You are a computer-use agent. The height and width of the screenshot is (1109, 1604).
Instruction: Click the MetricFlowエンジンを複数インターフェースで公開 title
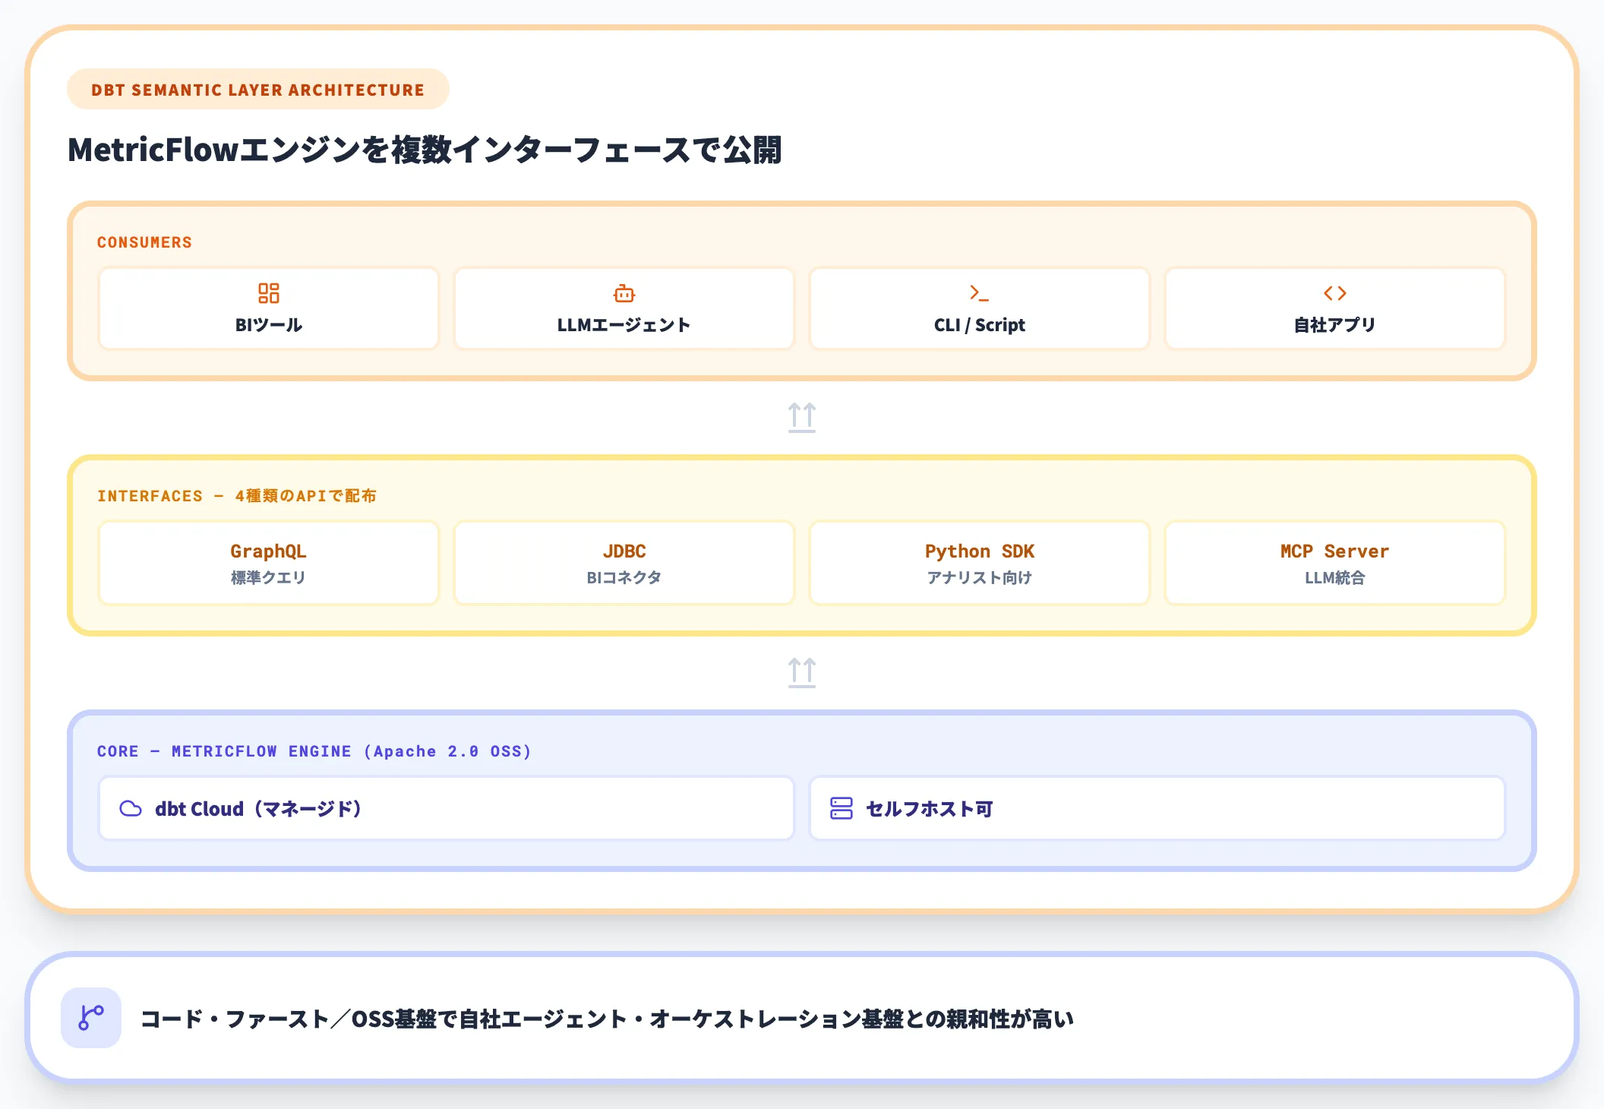(425, 150)
